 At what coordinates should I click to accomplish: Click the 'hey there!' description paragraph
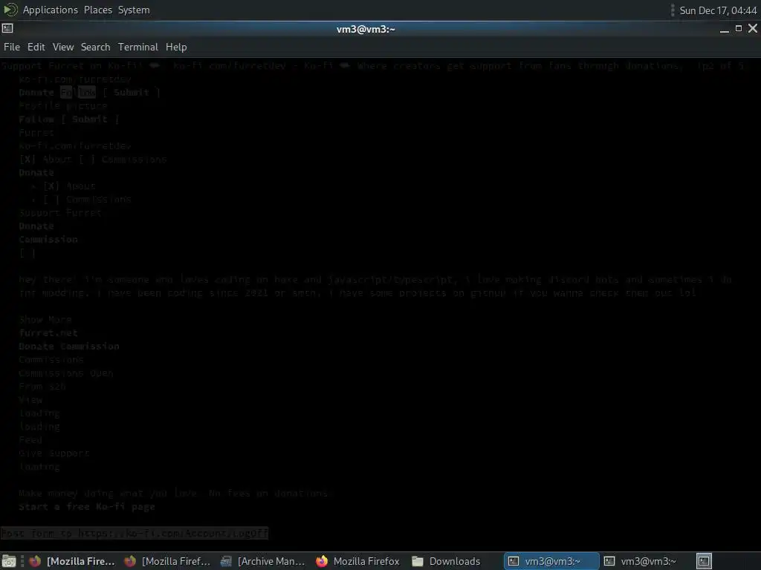tap(375, 286)
